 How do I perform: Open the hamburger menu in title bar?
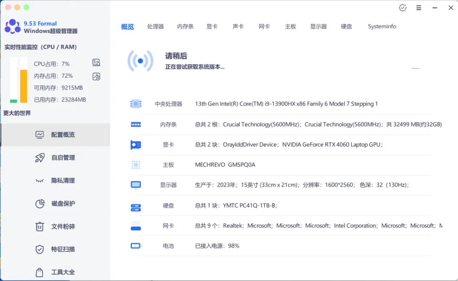click(419, 8)
